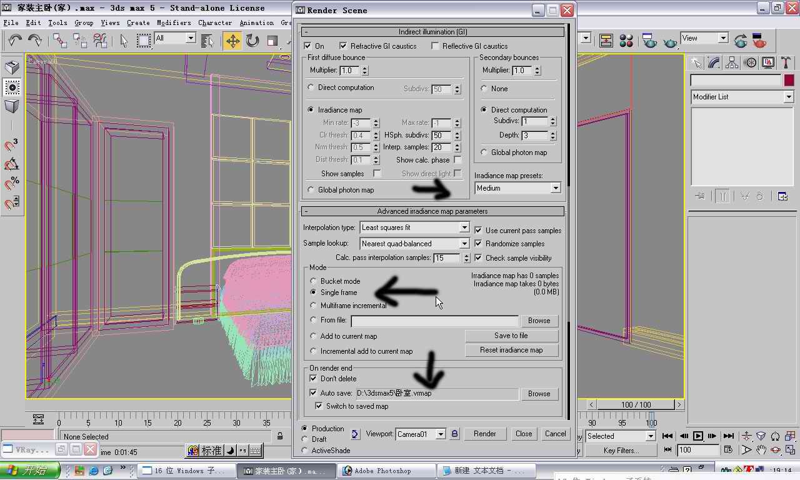The width and height of the screenshot is (800, 480).
Task: Enable Show calc. phase checkbox
Action: coord(457,160)
